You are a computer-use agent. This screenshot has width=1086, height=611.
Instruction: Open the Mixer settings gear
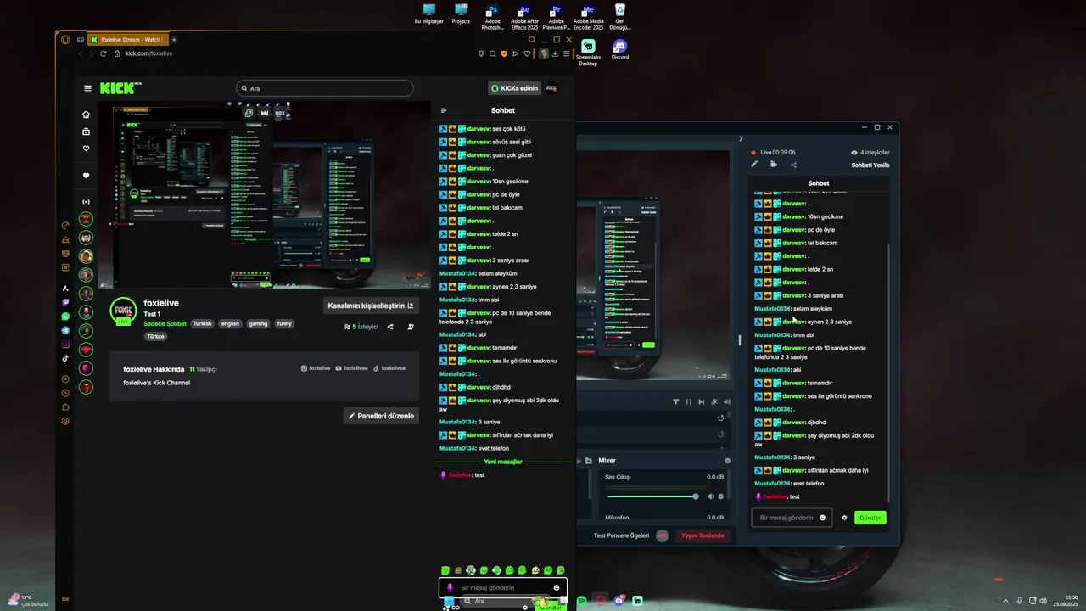(727, 461)
